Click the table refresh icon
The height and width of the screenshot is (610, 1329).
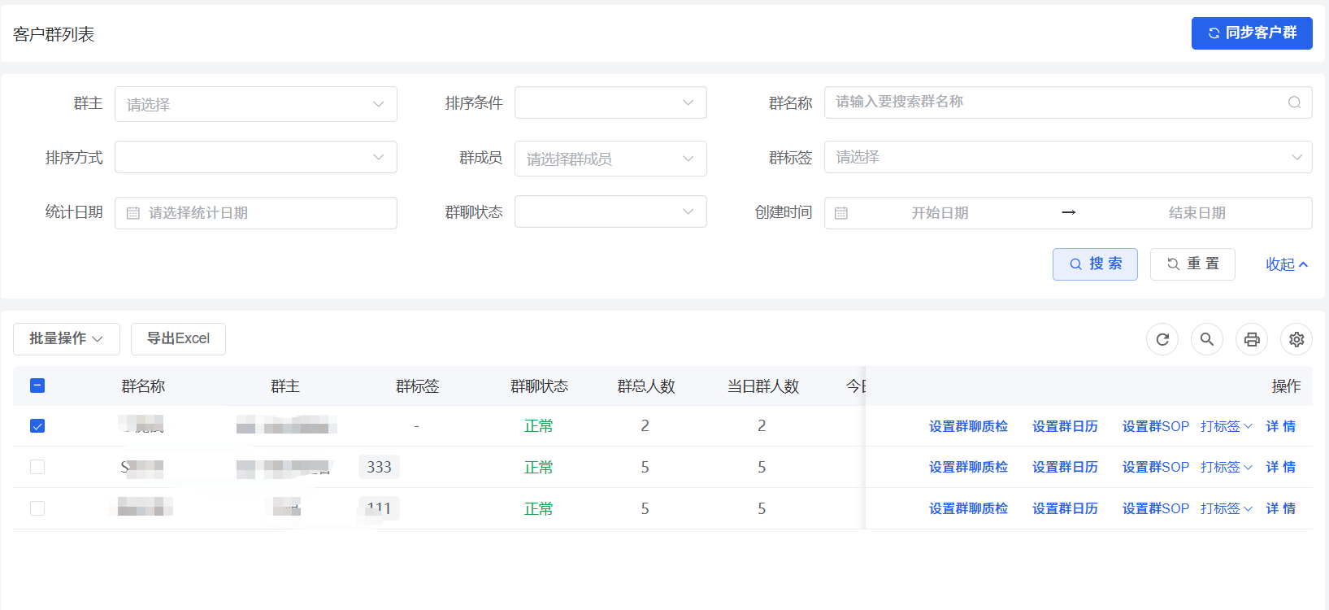click(1162, 339)
